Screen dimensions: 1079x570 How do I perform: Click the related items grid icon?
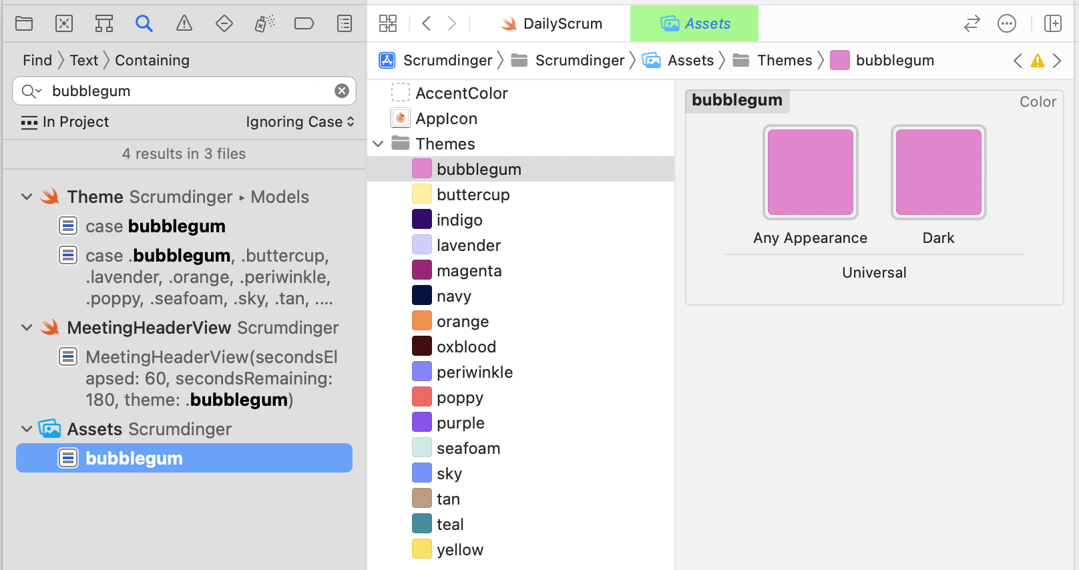388,24
